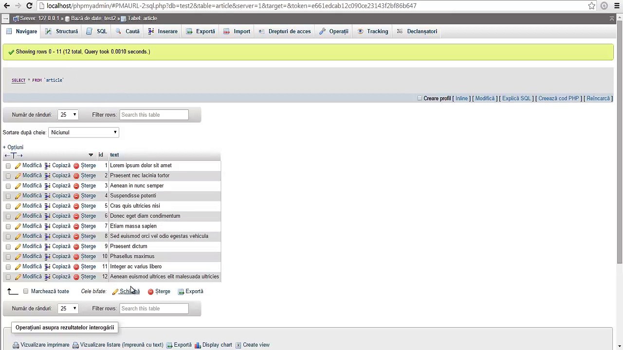Click the Display chart icon
Screen dimensions: 623x350
198,345
